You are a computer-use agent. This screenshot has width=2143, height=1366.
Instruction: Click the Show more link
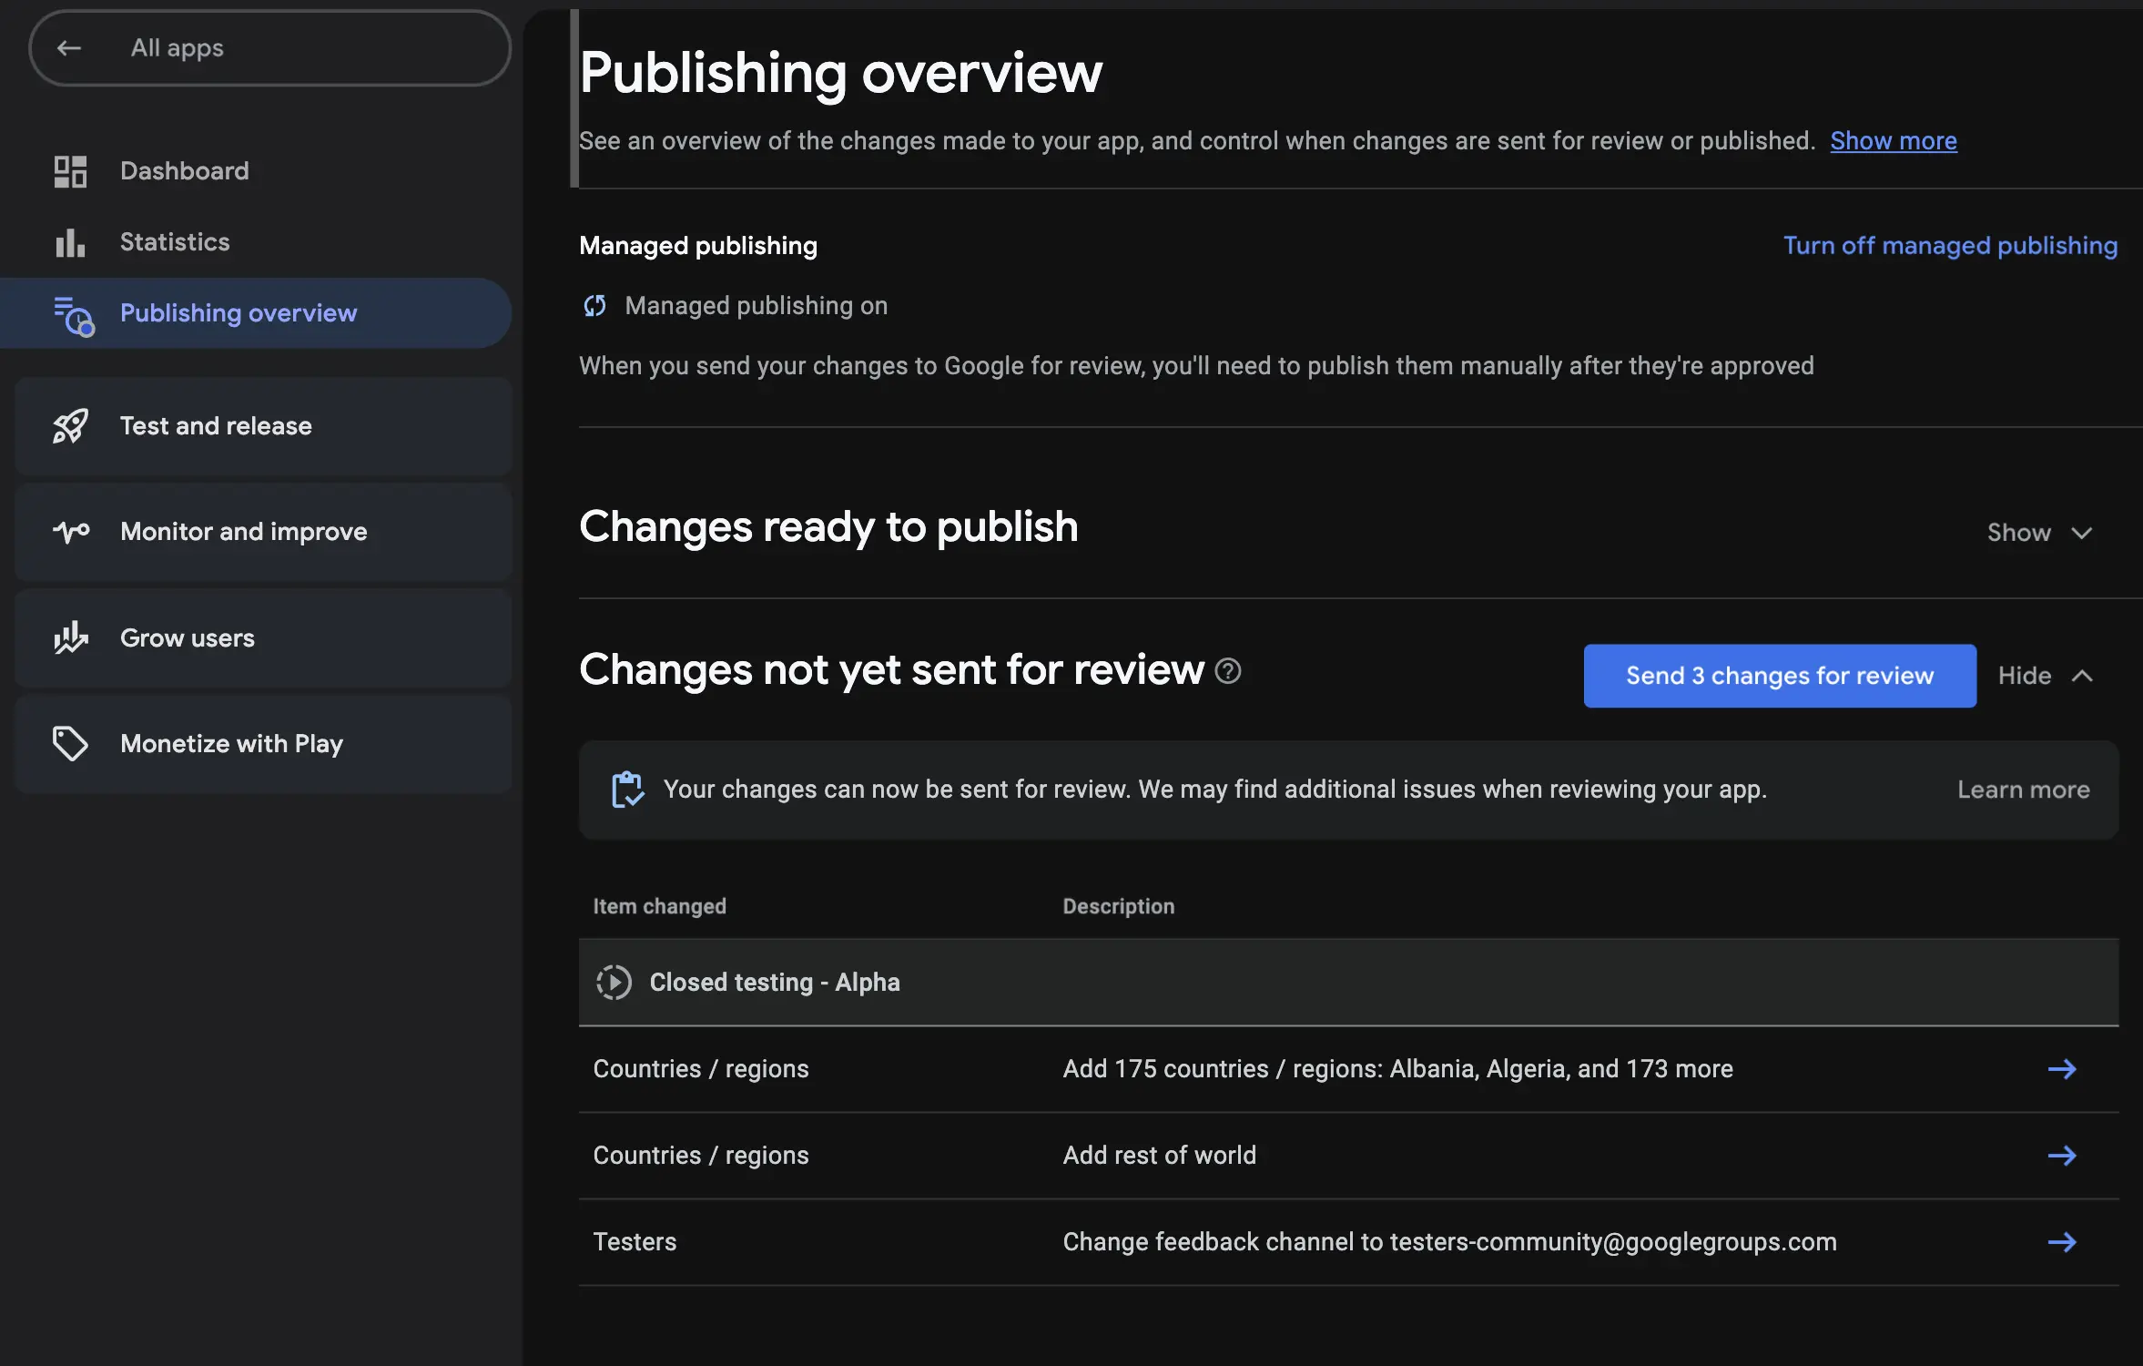(1893, 141)
